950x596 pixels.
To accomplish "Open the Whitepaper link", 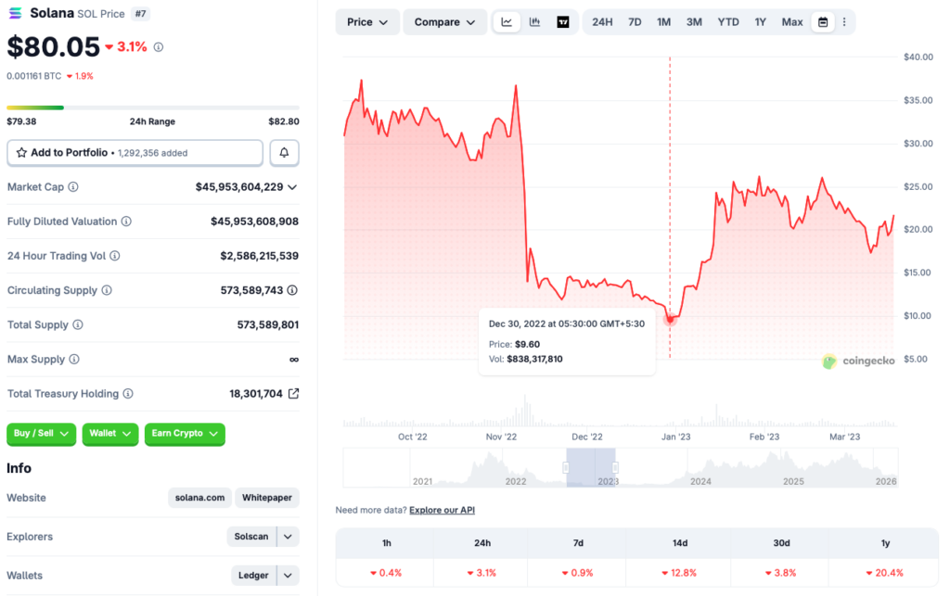I will tap(267, 498).
